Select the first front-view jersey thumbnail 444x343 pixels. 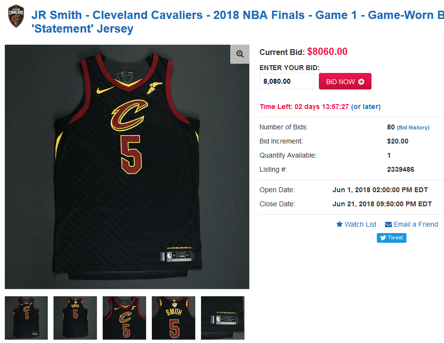[26, 318]
